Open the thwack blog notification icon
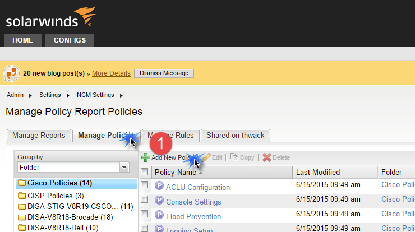 [11, 73]
